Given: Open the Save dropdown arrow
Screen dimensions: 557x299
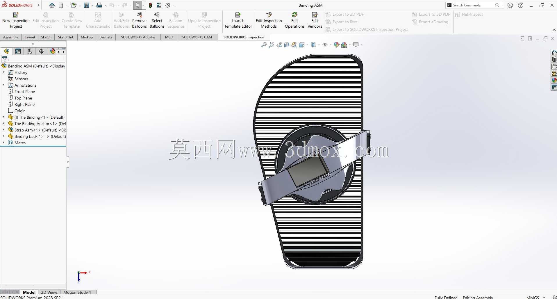Looking at the screenshot, I should tap(92, 5).
